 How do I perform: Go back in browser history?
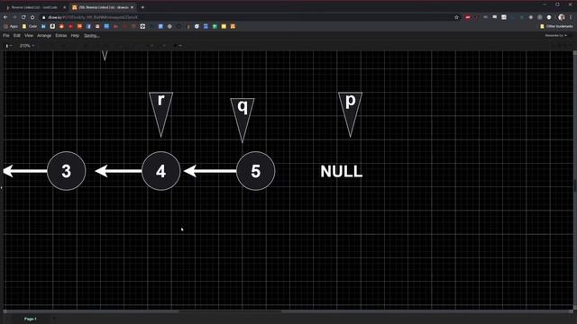pyautogui.click(x=5, y=17)
